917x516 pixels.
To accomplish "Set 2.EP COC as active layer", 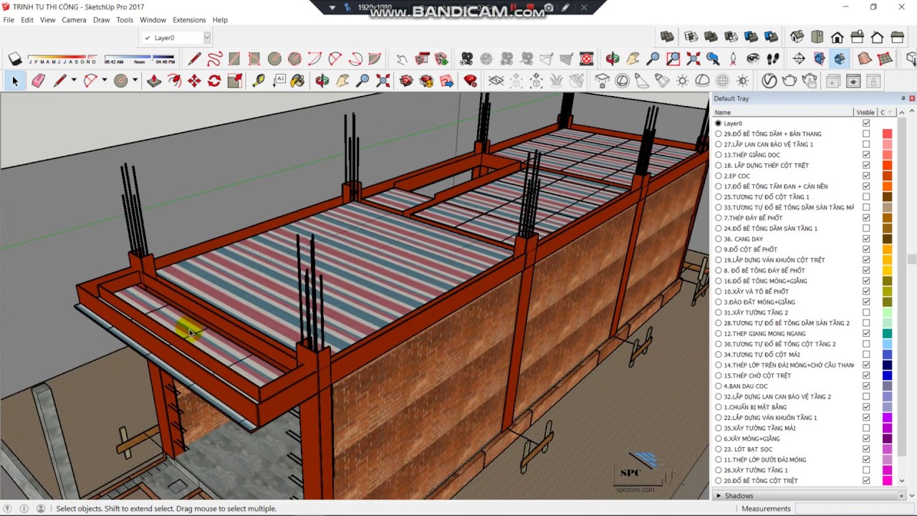I will pyautogui.click(x=719, y=176).
